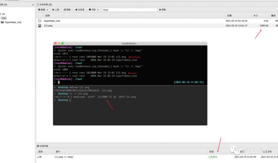Click the 简介 column header in task list

[x=58, y=151]
